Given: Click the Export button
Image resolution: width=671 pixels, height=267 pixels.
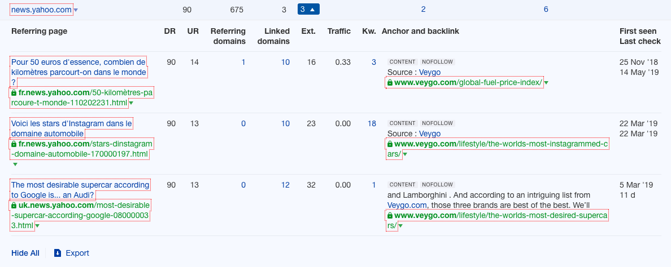Looking at the screenshot, I should pos(72,253).
